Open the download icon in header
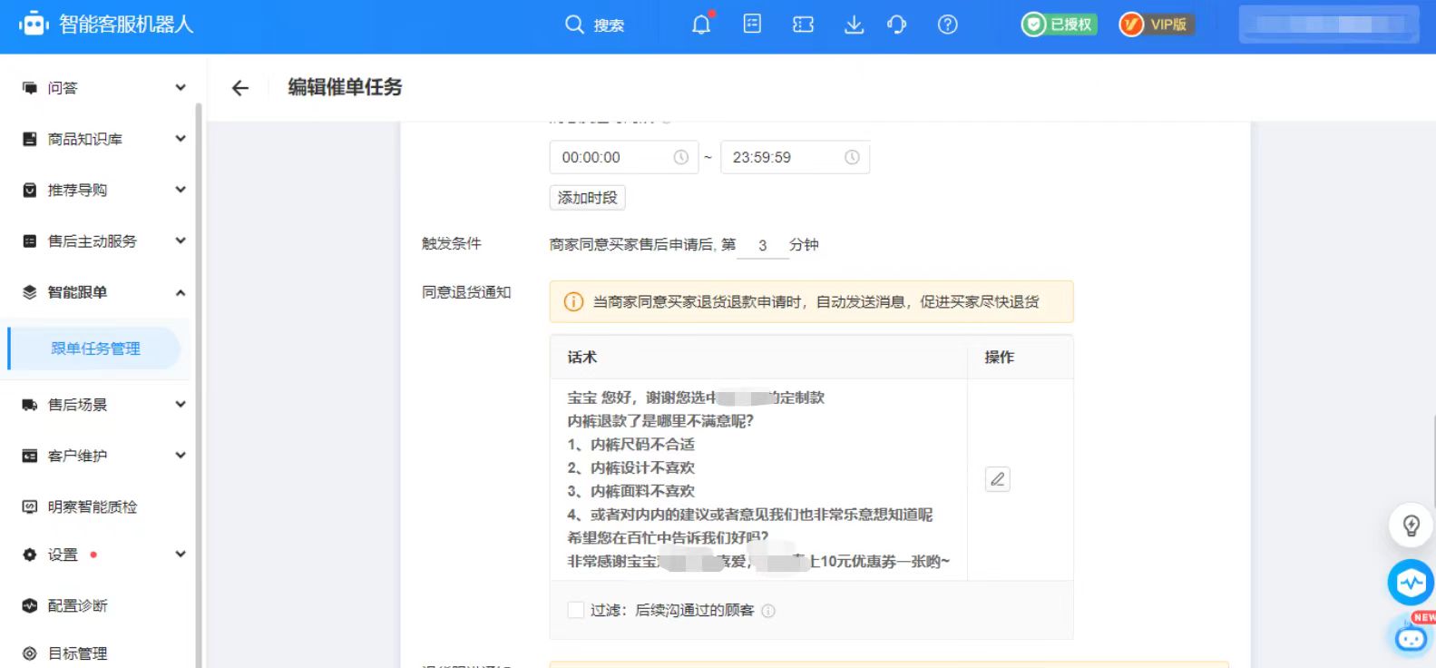 click(x=854, y=25)
